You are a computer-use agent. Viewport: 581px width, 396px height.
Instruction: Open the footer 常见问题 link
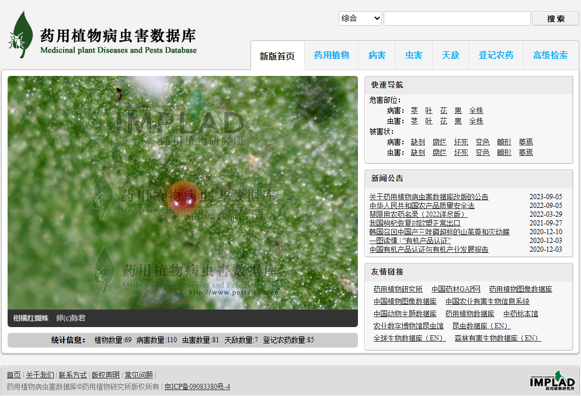[x=138, y=375]
